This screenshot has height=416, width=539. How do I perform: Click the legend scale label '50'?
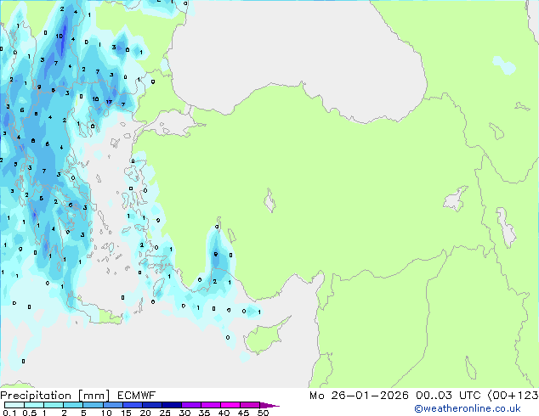(263, 413)
